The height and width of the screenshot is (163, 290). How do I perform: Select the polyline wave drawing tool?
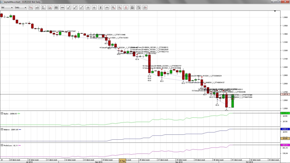[107, 7]
